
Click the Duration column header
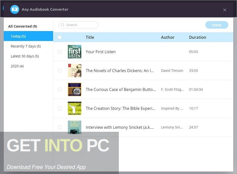(197, 38)
